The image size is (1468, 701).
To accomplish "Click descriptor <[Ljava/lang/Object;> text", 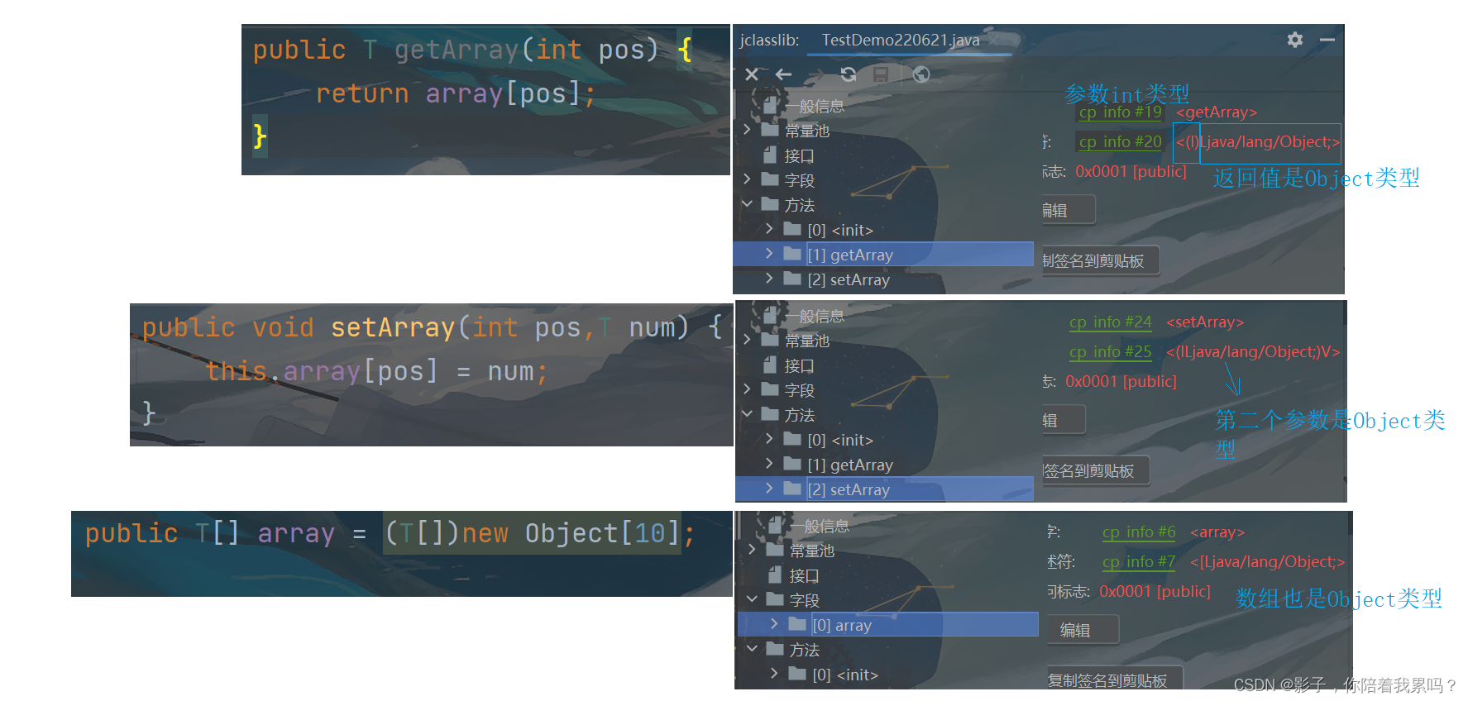I will (1267, 562).
